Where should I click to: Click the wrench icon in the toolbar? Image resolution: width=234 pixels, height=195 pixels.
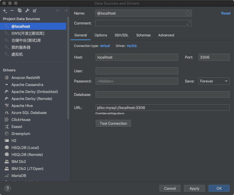(x=27, y=11)
